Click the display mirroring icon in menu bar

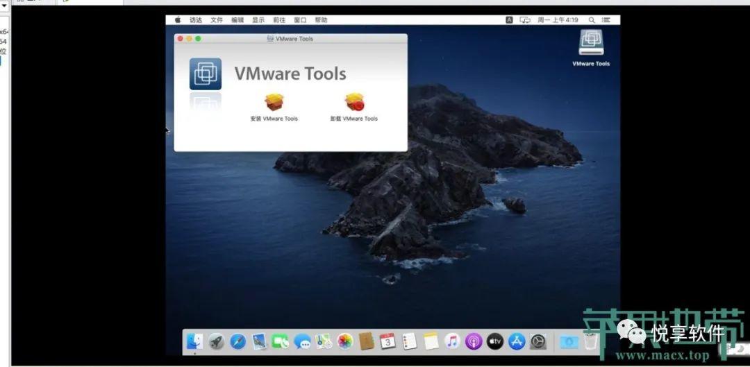525,20
